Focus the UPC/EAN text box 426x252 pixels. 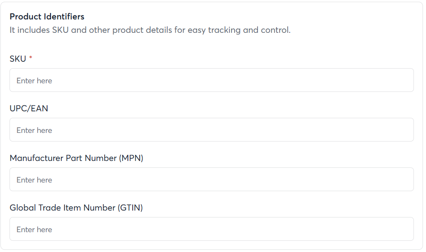[x=211, y=130]
